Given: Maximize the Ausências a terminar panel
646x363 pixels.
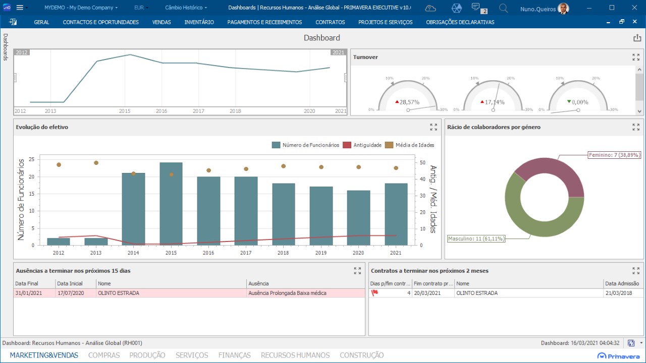Looking at the screenshot, I should point(357,271).
